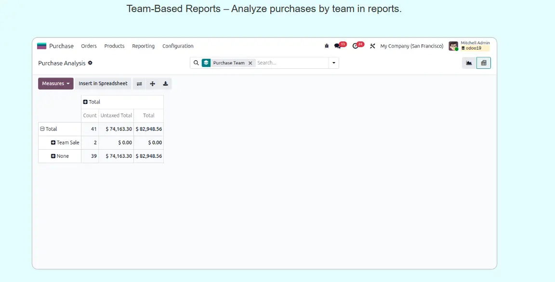Click the Purchase app logo icon

coord(42,46)
